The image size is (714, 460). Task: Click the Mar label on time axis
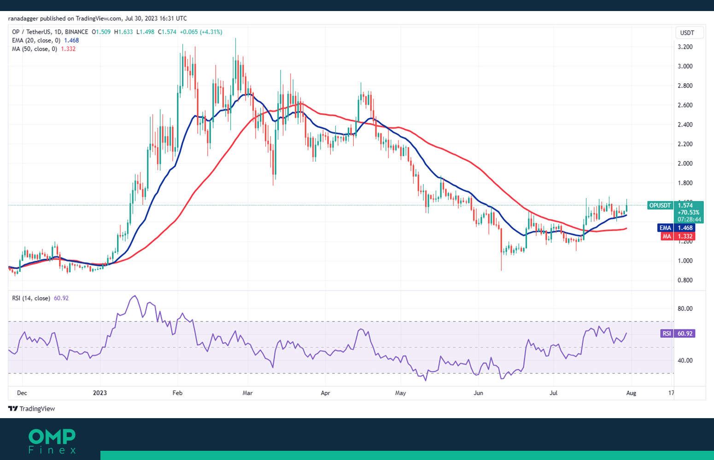point(247,393)
